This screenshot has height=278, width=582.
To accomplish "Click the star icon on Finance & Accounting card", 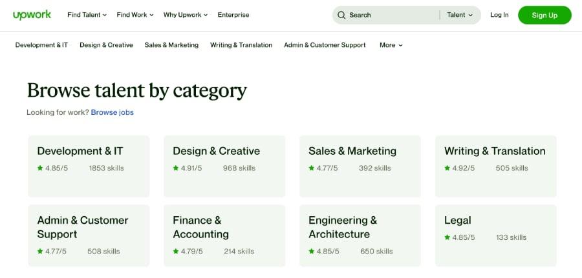I will pyautogui.click(x=175, y=252).
